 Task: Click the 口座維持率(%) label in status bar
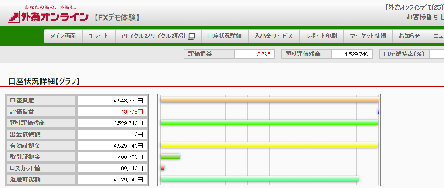(404, 54)
